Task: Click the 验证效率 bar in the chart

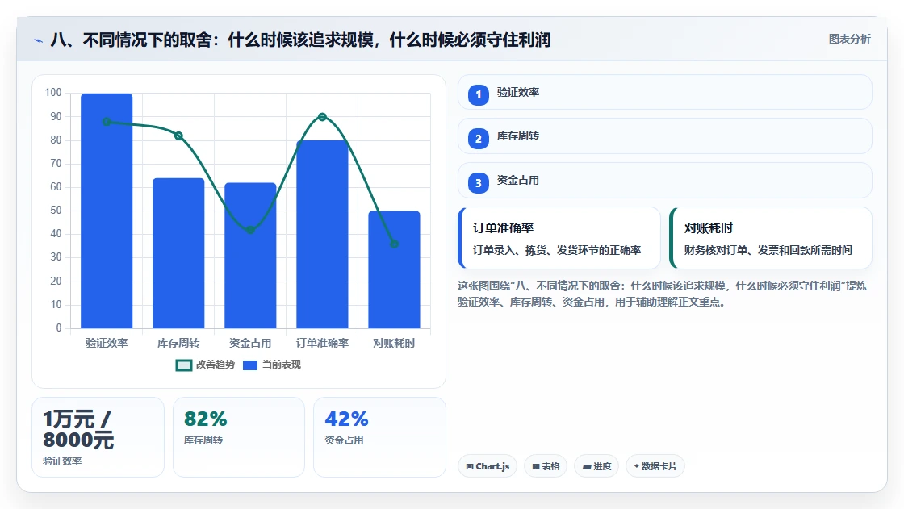Action: coord(107,211)
